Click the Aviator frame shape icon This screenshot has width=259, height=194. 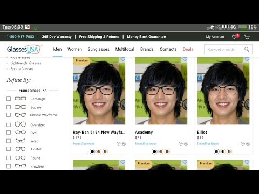21,149
